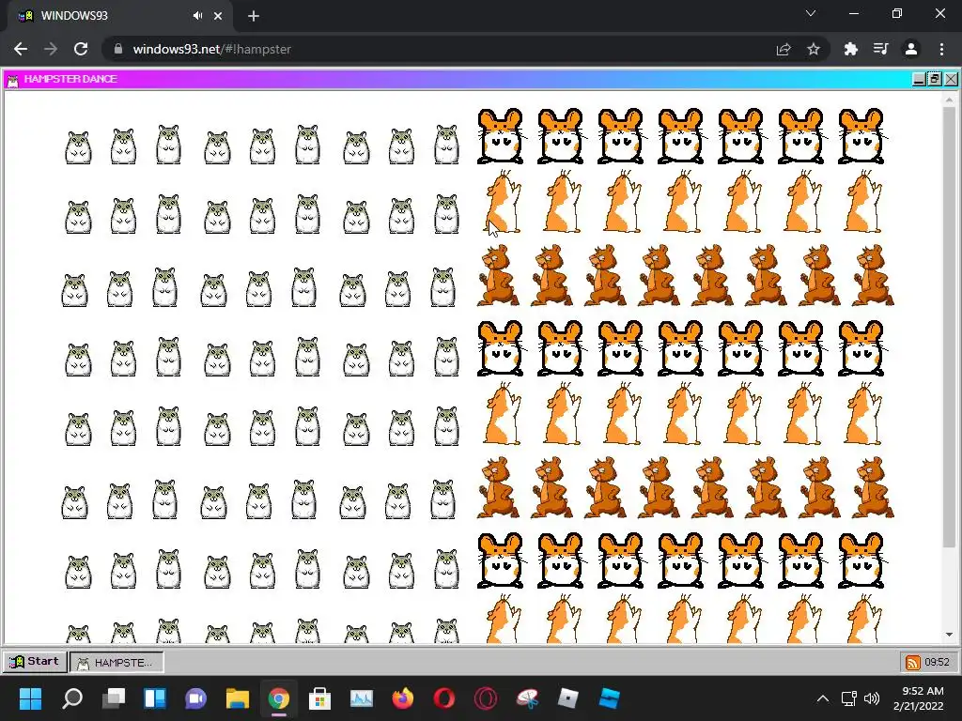The height and width of the screenshot is (721, 962).
Task: Share this page using the share icon
Action: 784,49
